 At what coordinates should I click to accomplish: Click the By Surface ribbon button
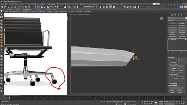(x=25, y=11)
